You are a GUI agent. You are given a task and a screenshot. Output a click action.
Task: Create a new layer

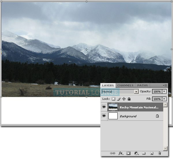pos(152,154)
